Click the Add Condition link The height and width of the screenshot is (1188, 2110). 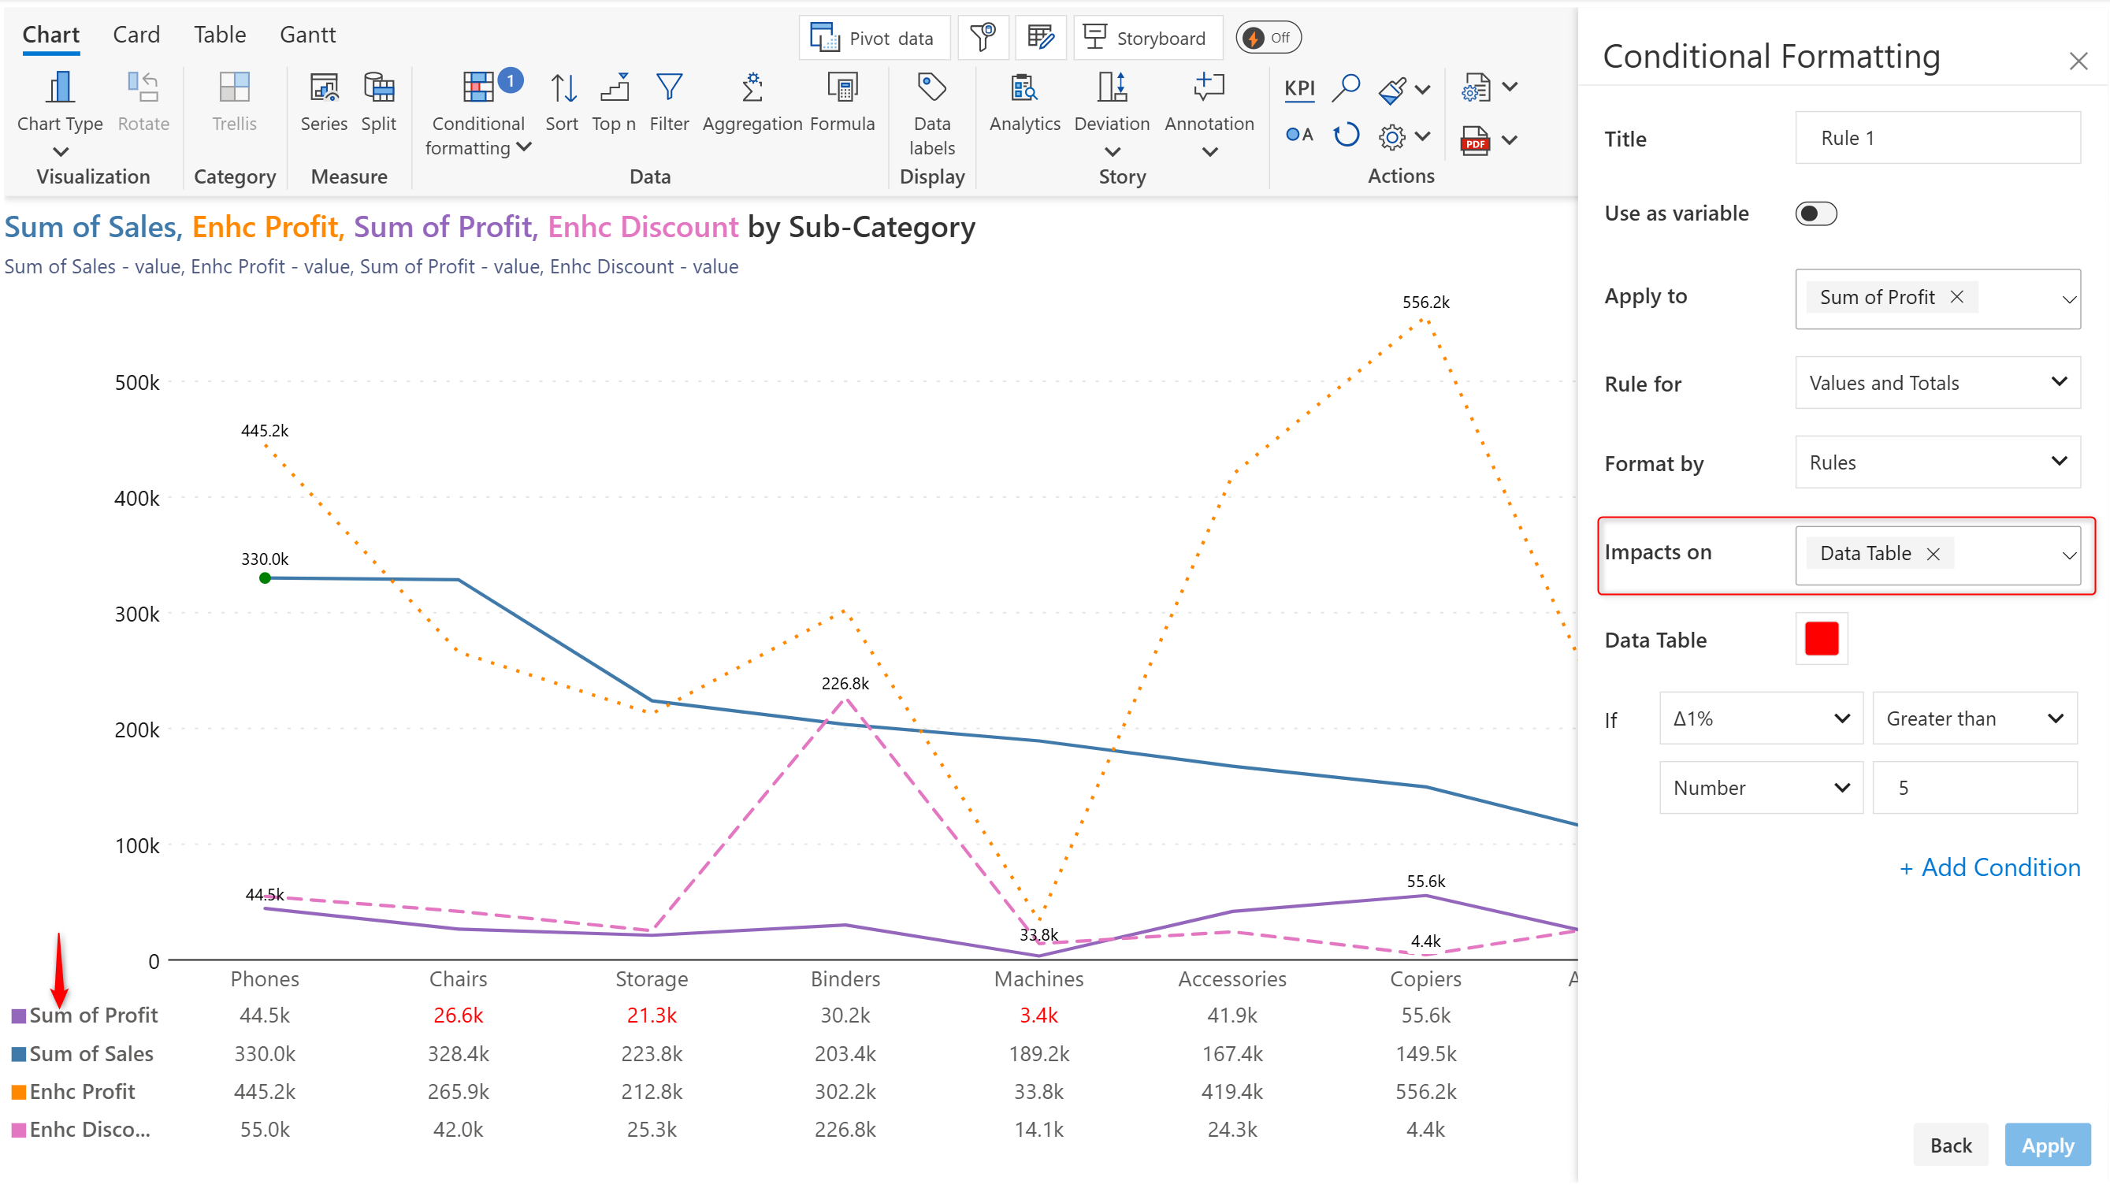click(x=1989, y=868)
